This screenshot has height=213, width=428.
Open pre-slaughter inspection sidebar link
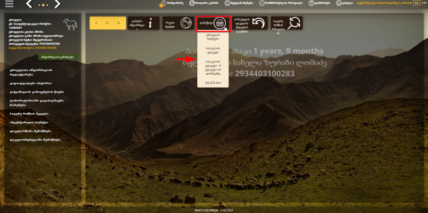[30, 131]
